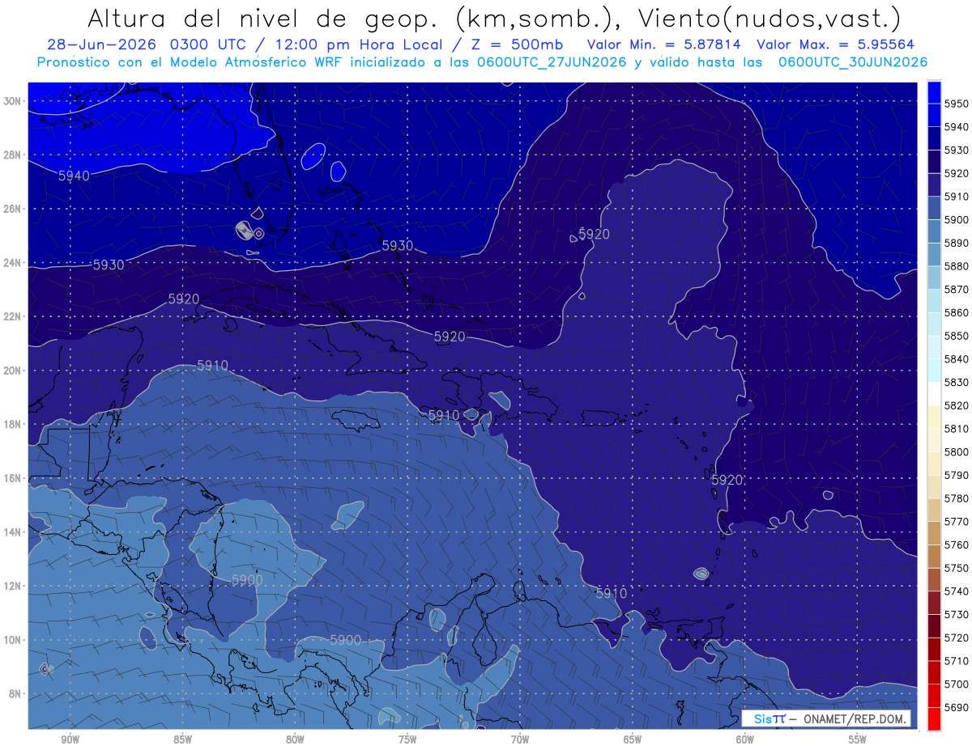The image size is (972, 750).
Task: Click the 24N latitude axis label
Action: (11, 263)
